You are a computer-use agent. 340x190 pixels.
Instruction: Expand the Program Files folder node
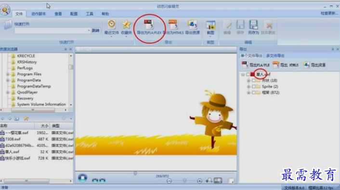click(8, 74)
